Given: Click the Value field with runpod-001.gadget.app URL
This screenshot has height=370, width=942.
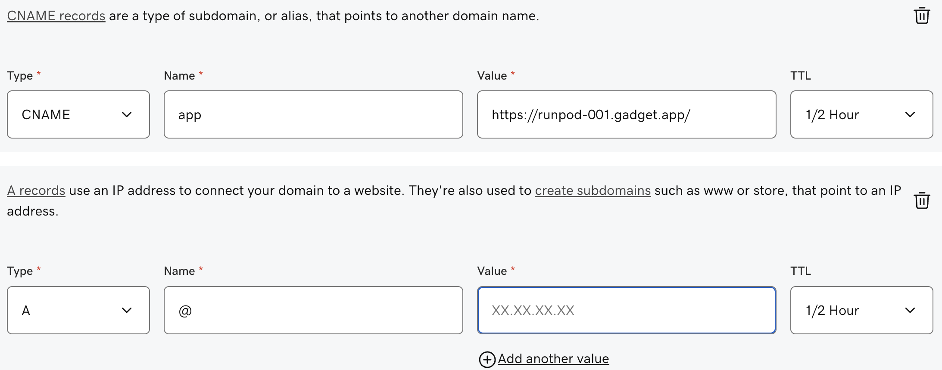Looking at the screenshot, I should click(626, 114).
